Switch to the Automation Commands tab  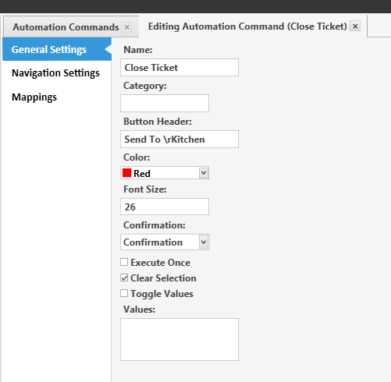coord(66,27)
